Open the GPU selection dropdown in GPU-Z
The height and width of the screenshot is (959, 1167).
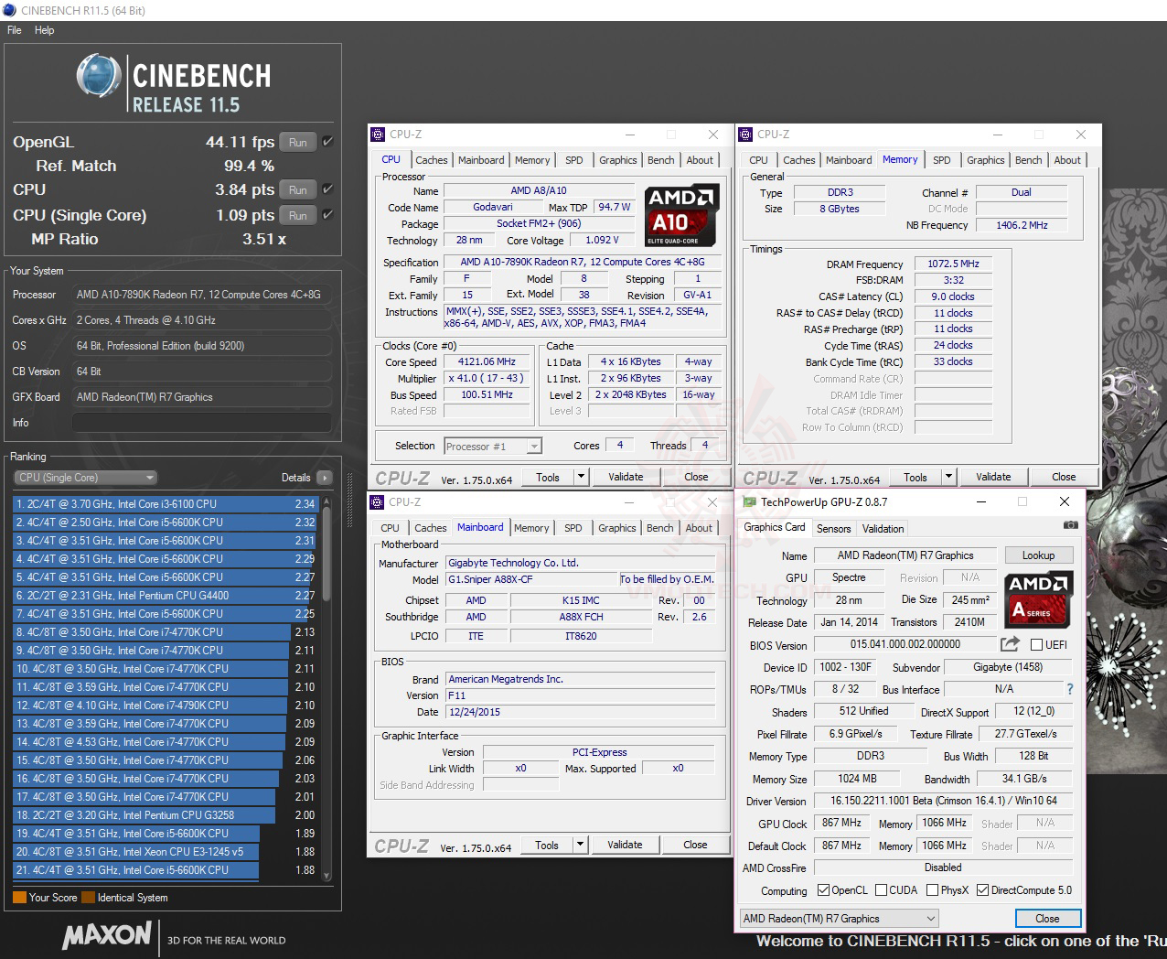point(840,919)
